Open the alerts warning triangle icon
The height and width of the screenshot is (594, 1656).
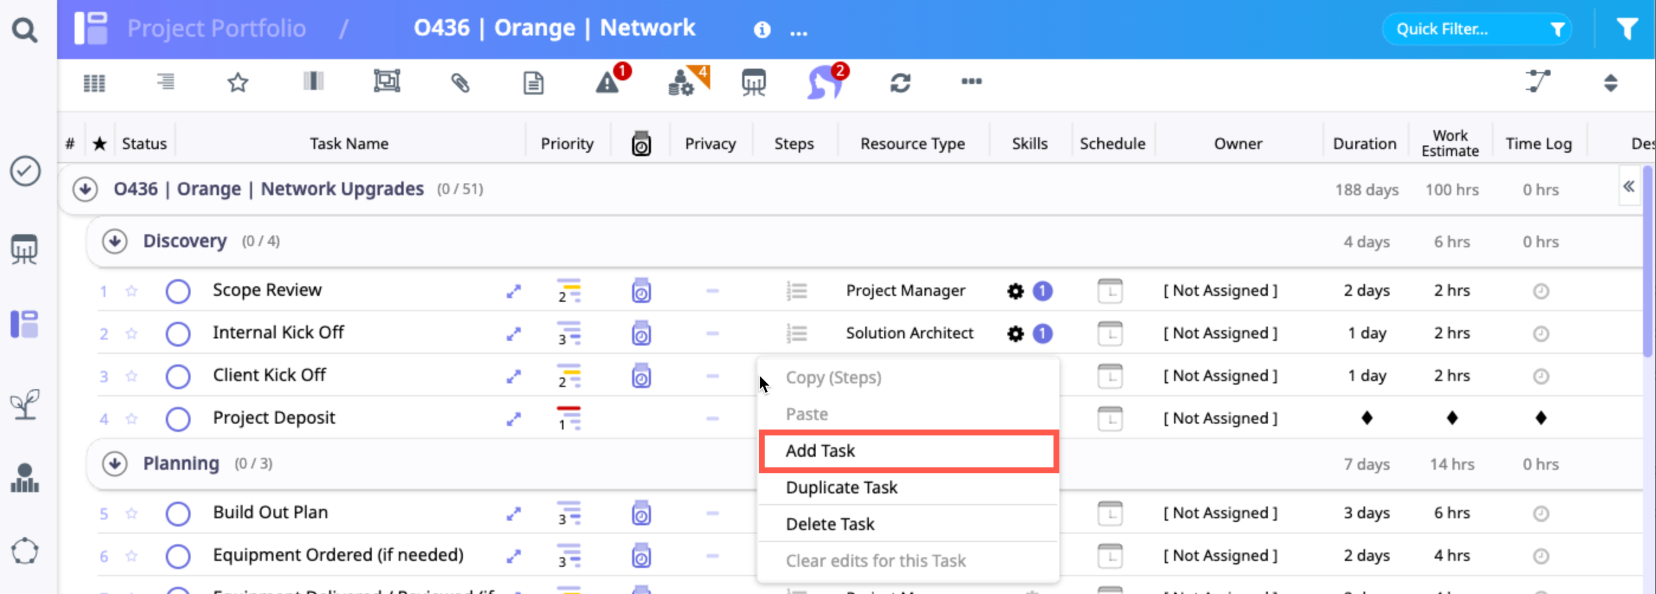pos(607,83)
